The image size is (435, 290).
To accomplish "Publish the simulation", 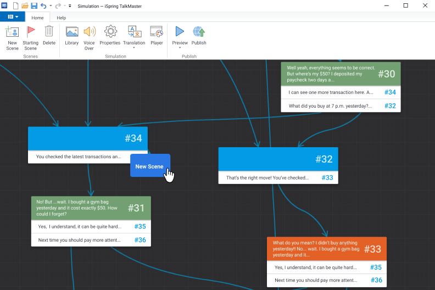I will (x=199, y=35).
